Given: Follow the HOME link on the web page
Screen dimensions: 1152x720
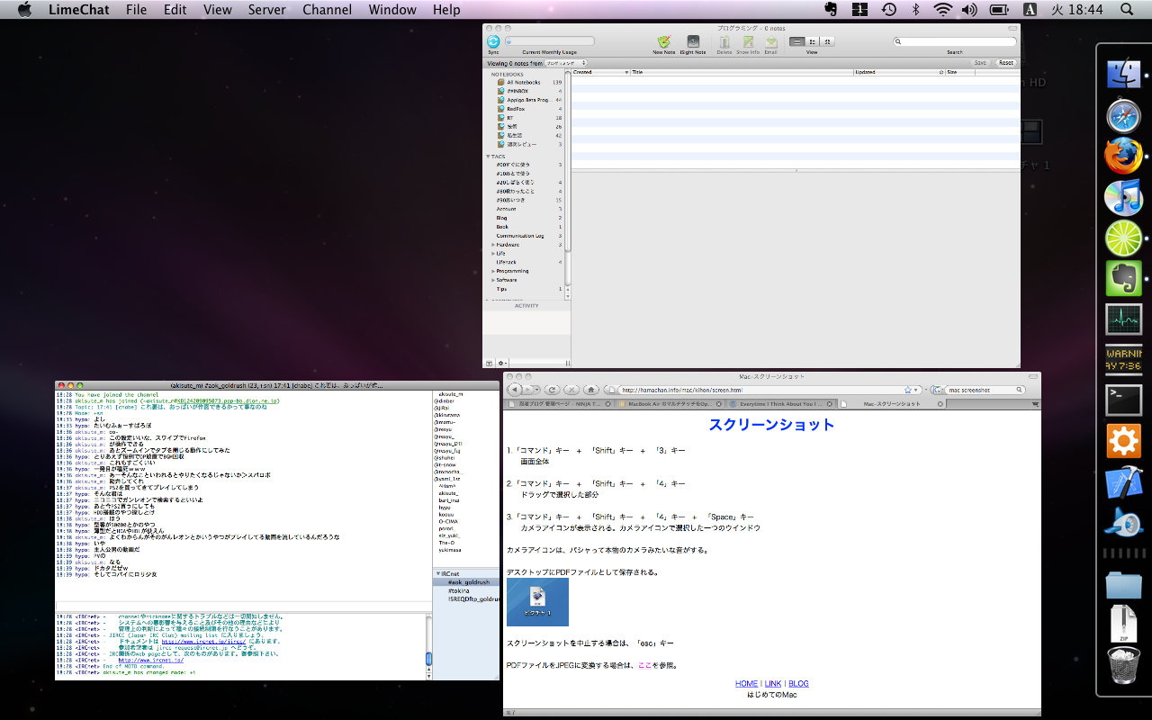Looking at the screenshot, I should tap(746, 684).
